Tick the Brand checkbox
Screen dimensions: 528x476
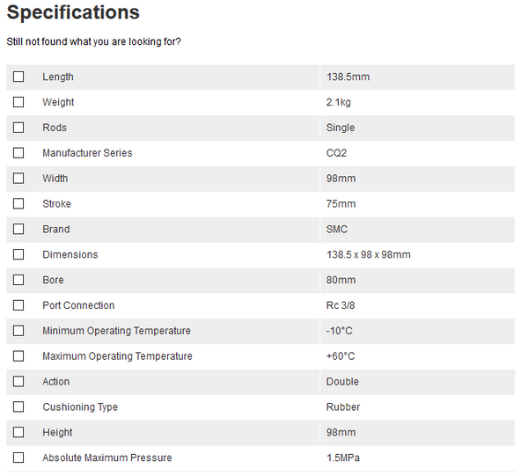pyautogui.click(x=18, y=230)
